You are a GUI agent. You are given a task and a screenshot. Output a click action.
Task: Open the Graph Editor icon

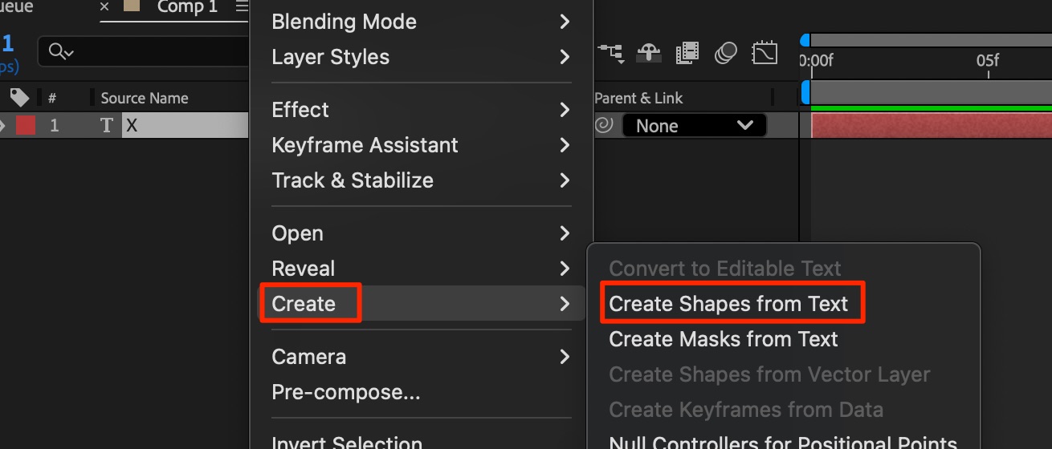(x=765, y=54)
